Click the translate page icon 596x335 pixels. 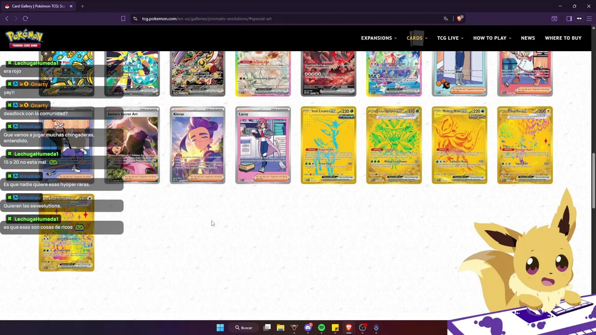point(446,19)
